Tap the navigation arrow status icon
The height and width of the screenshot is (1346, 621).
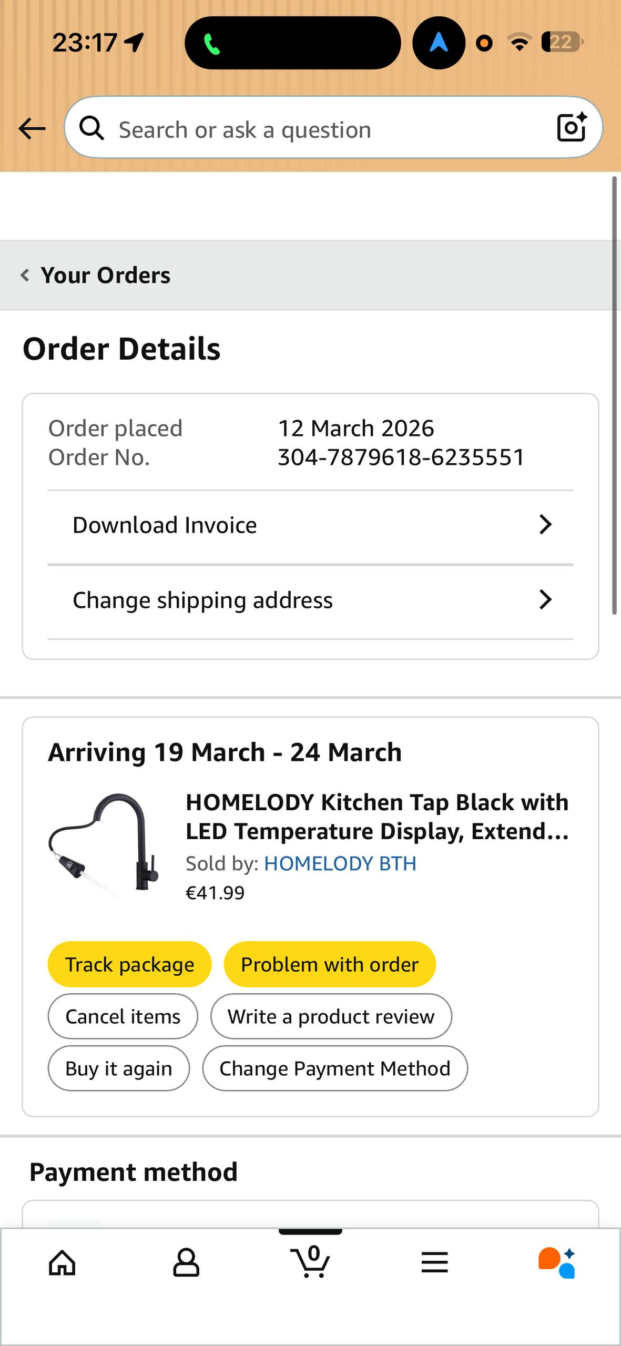pos(439,43)
